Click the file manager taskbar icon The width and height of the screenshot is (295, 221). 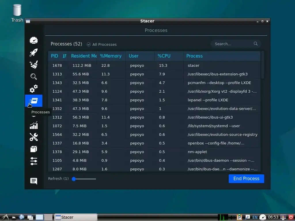tap(14, 218)
